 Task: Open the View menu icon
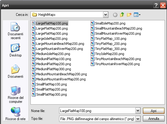pos(137,15)
